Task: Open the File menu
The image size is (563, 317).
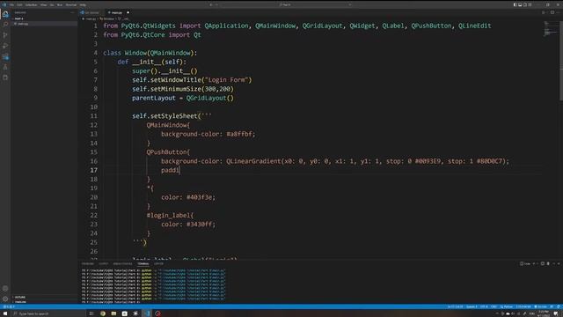Action: [11, 4]
